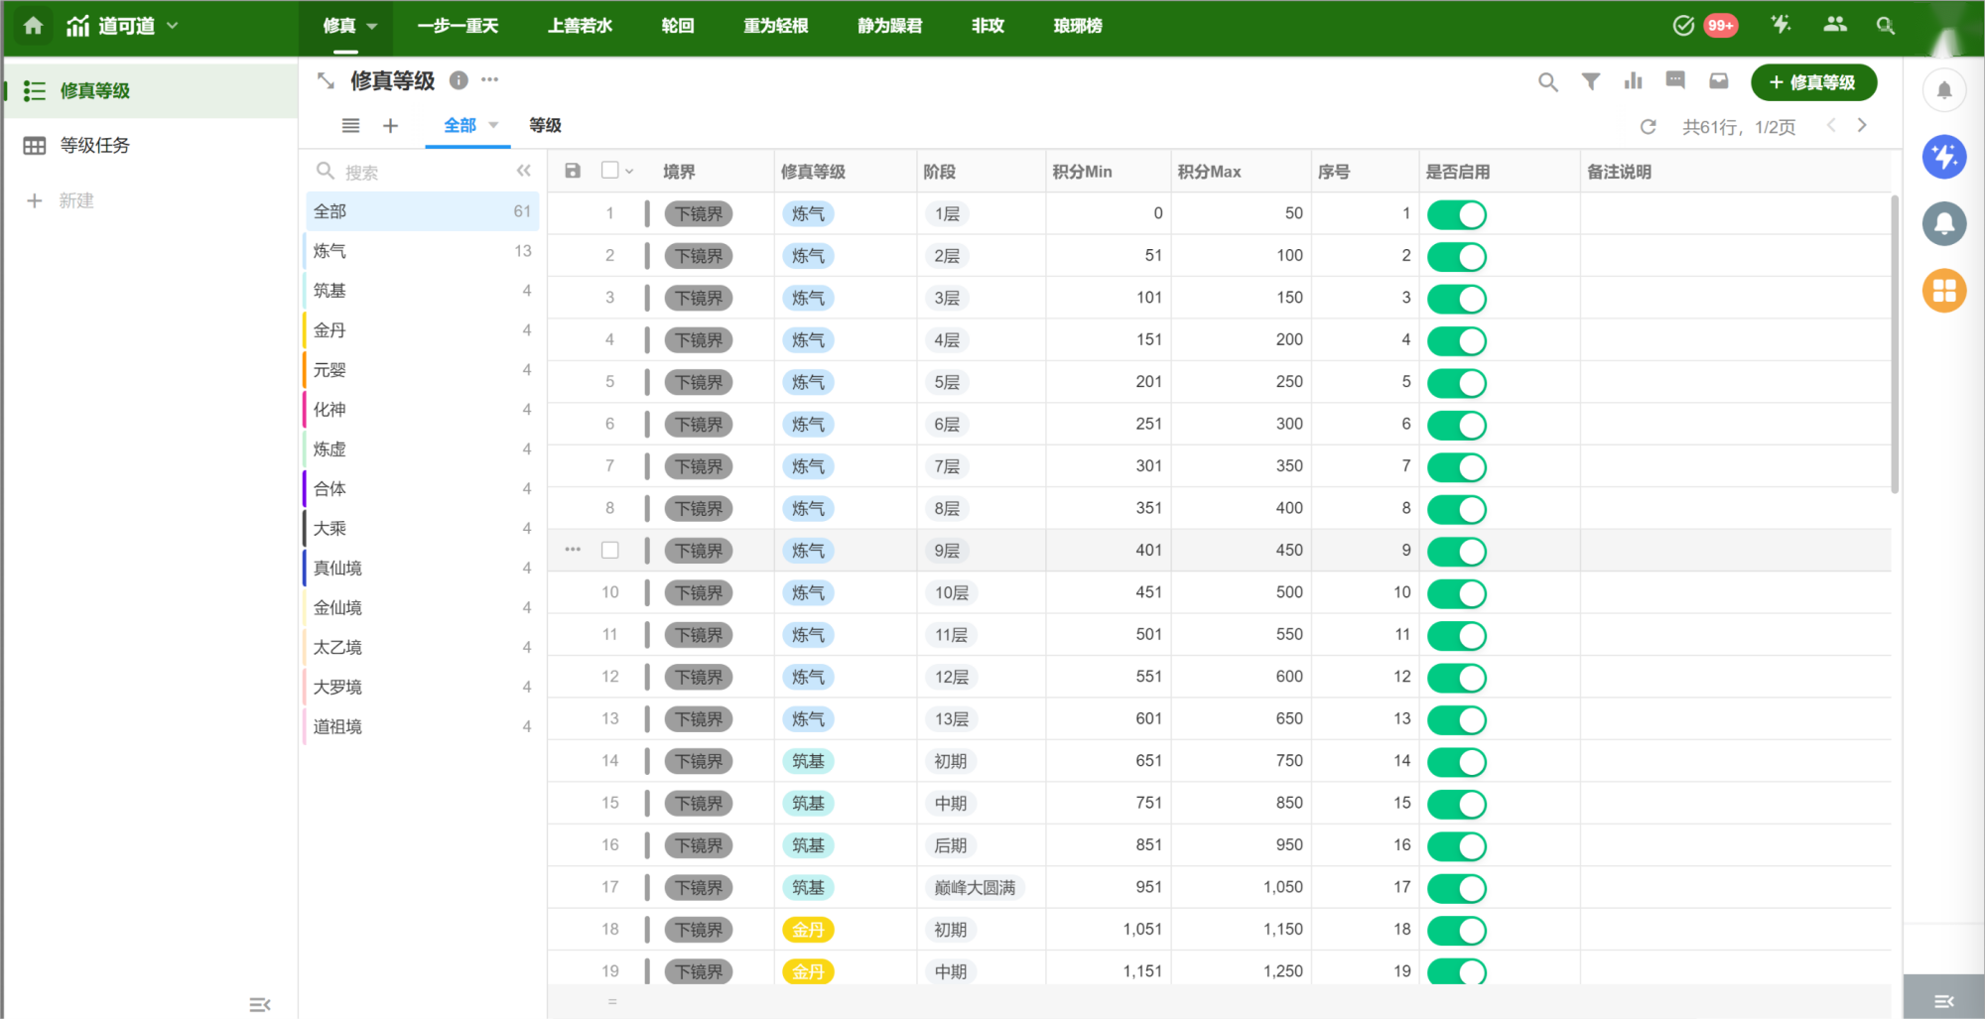Click the save icon in table header
Image resolution: width=1985 pixels, height=1020 pixels.
coord(573,171)
